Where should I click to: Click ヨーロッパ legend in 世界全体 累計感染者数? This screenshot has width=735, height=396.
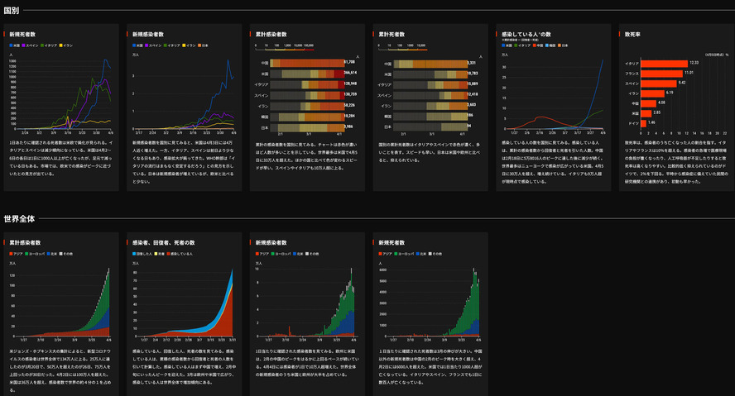tap(35, 254)
